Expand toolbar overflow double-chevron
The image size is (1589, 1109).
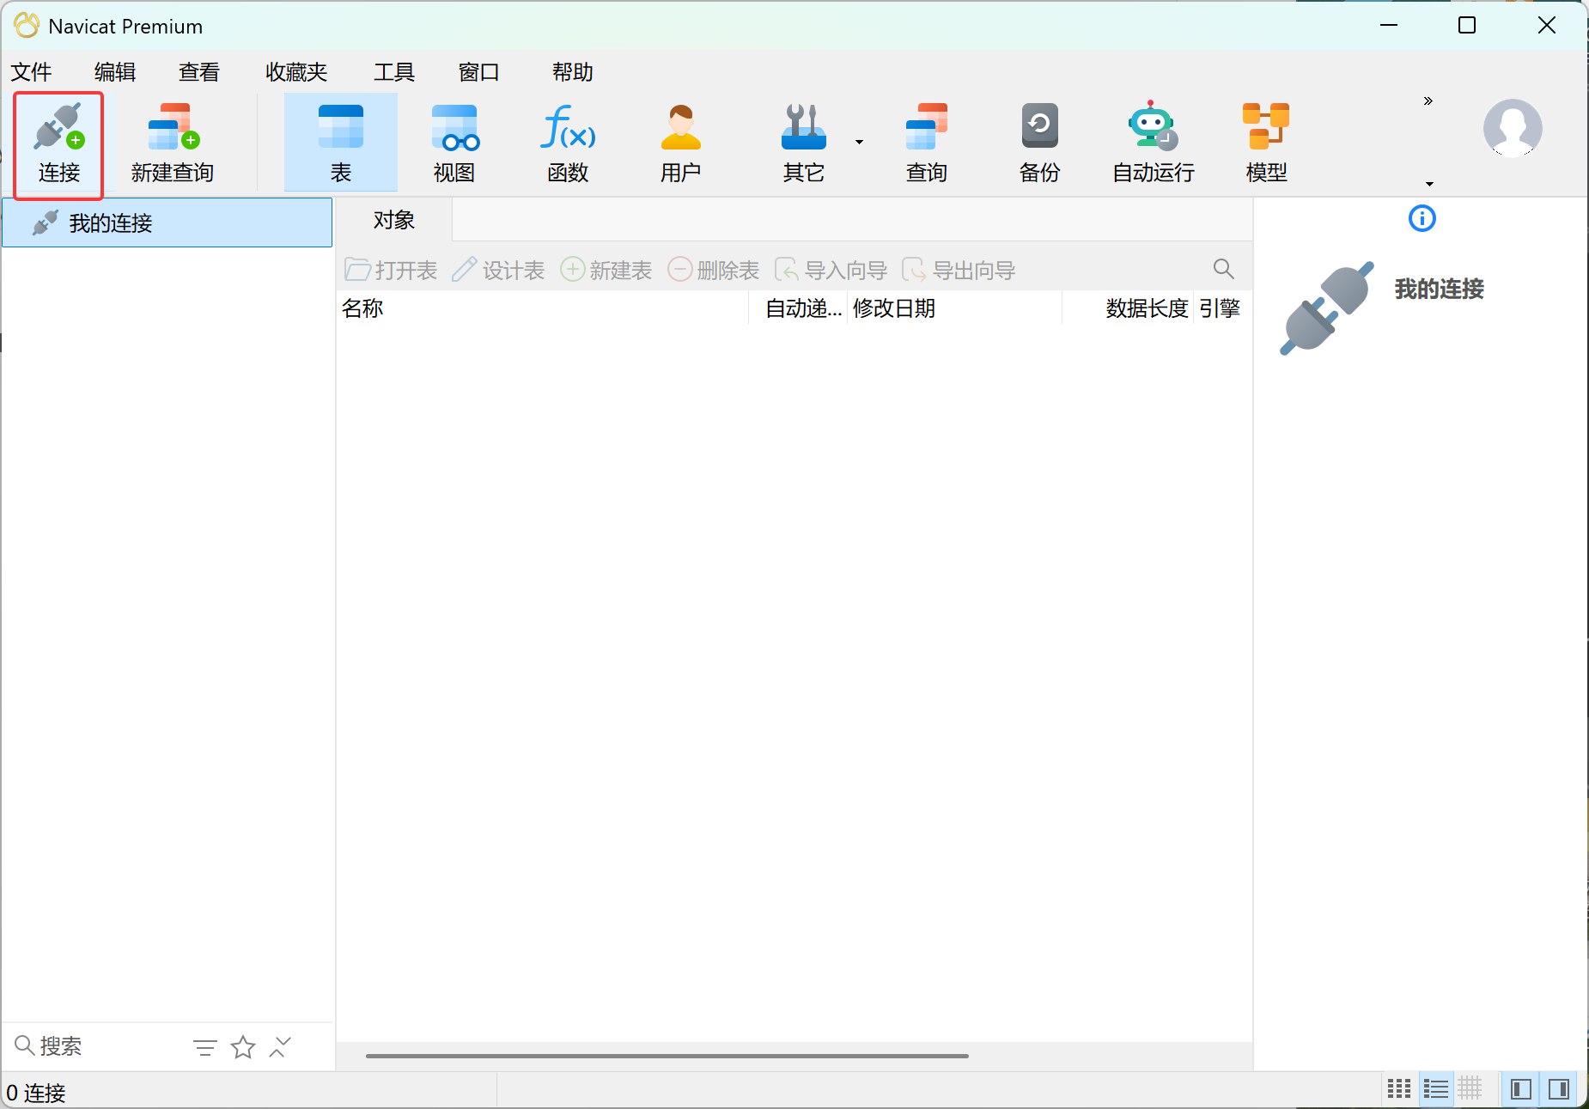[1428, 101]
